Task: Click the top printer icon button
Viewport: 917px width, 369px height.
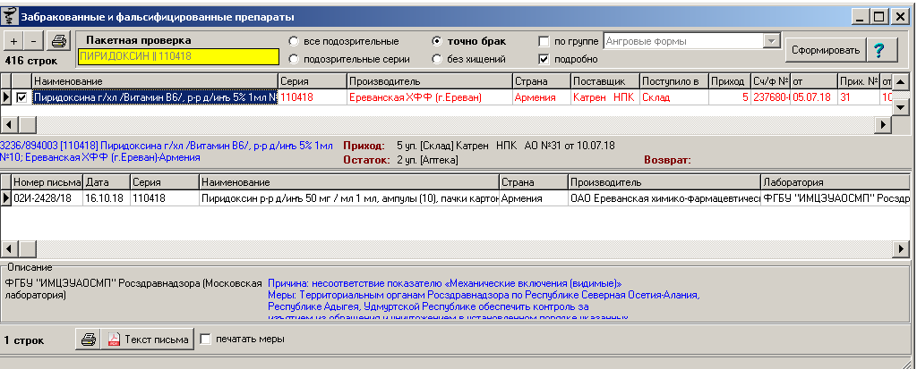Action: [x=58, y=42]
